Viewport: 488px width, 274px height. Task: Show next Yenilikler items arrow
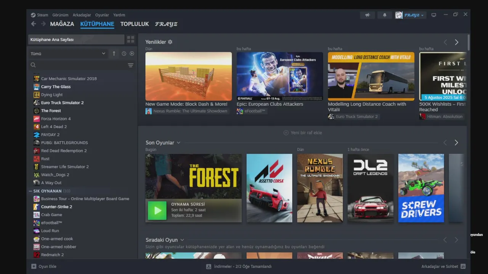coord(456,42)
